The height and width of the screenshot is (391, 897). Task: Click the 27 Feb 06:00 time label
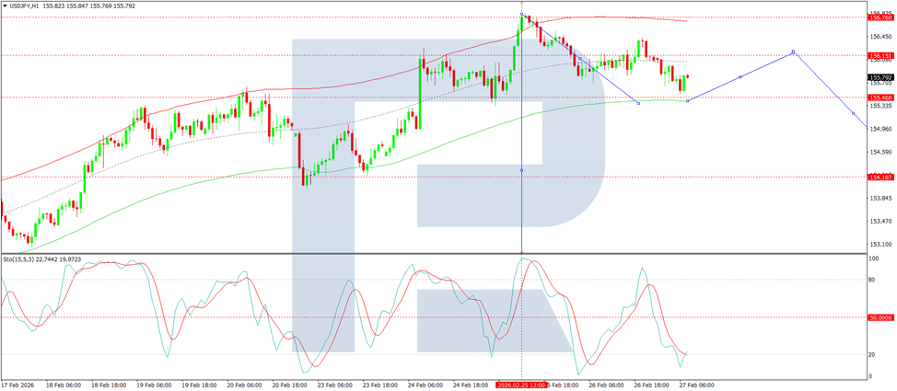coord(696,385)
